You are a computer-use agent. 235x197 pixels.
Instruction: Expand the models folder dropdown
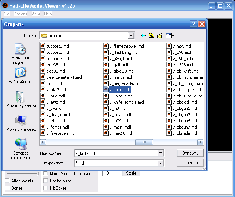(131, 36)
